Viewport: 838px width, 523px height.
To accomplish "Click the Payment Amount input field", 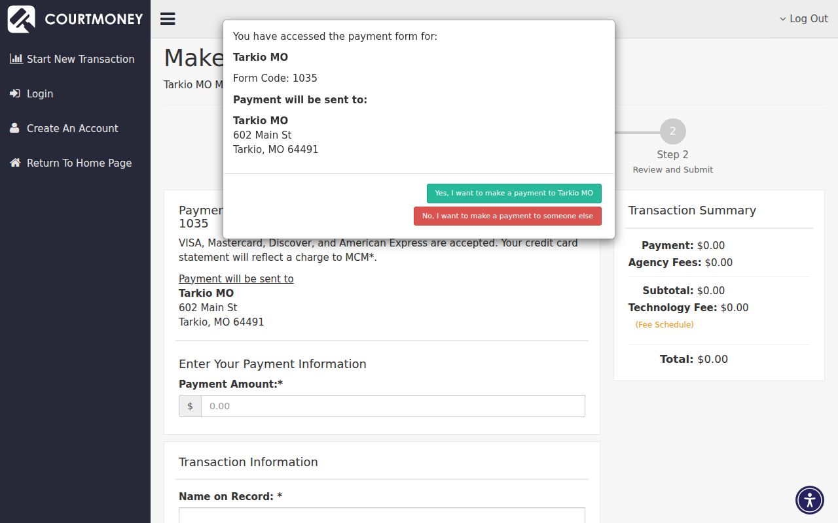I will tap(393, 406).
